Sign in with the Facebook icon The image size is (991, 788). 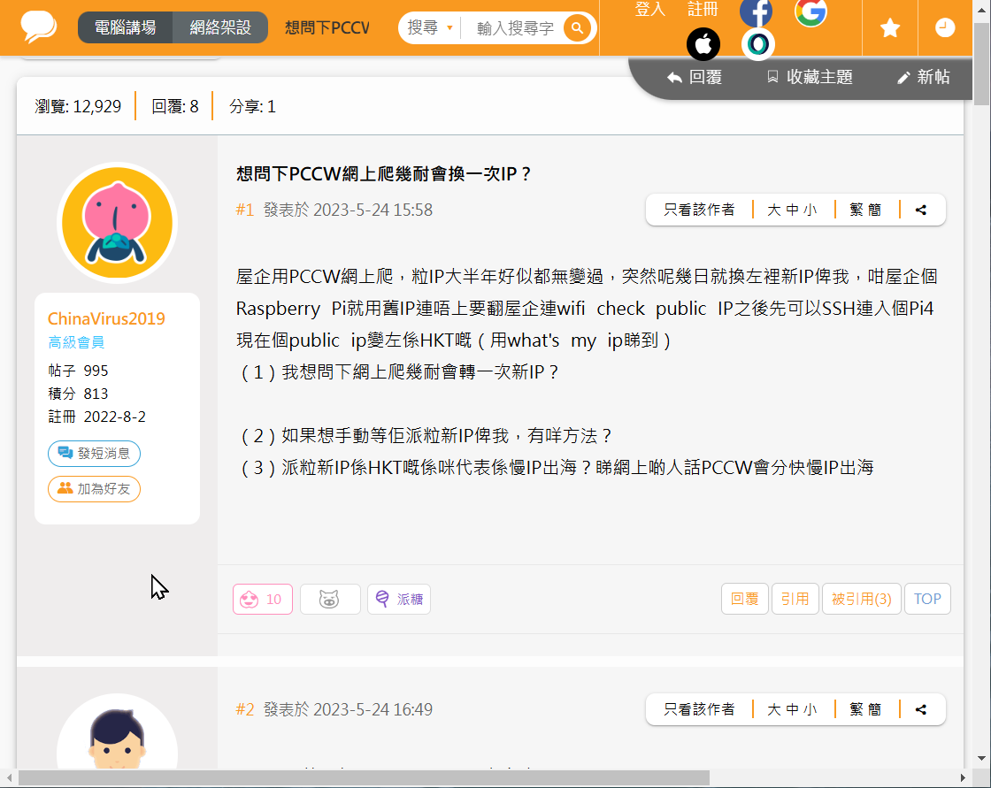click(x=756, y=12)
